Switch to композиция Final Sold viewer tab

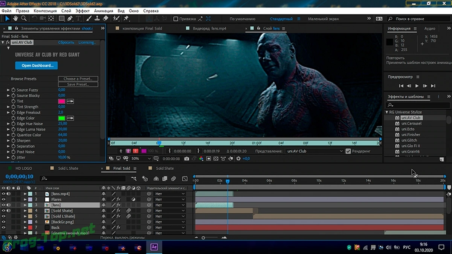click(x=142, y=29)
